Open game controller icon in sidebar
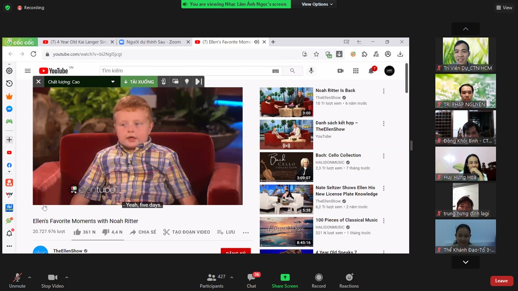The height and width of the screenshot is (291, 518). pyautogui.click(x=9, y=122)
